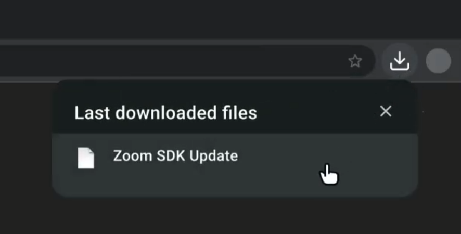This screenshot has height=234, width=461.
Task: Select the Zoom SDK Update download row
Action: click(235, 165)
